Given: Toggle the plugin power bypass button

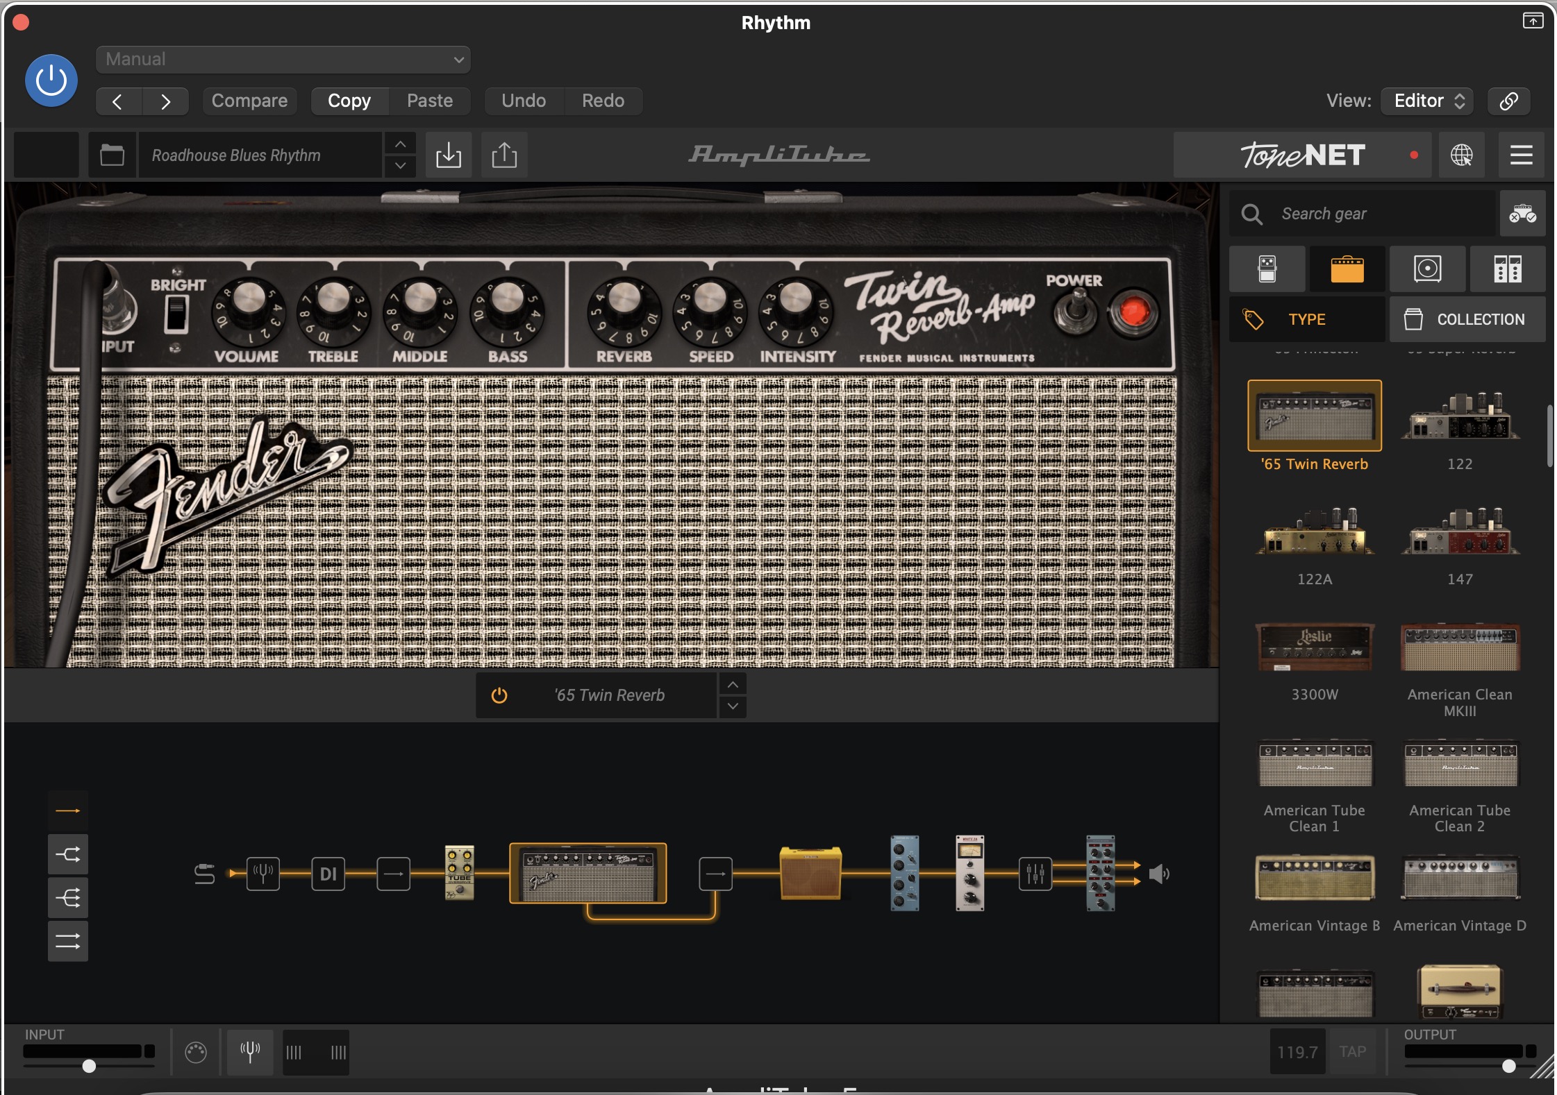Looking at the screenshot, I should 51,80.
